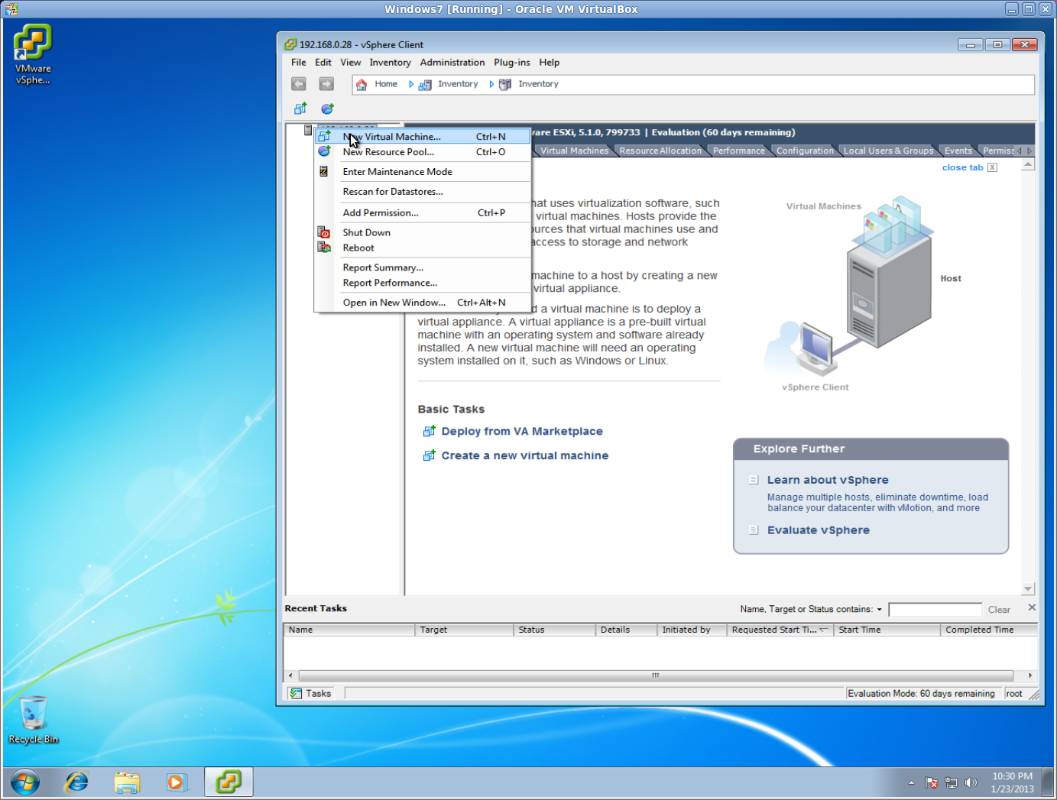Viewport: 1057px width, 800px height.
Task: Click the Recent Tasks filter text field
Action: click(935, 610)
